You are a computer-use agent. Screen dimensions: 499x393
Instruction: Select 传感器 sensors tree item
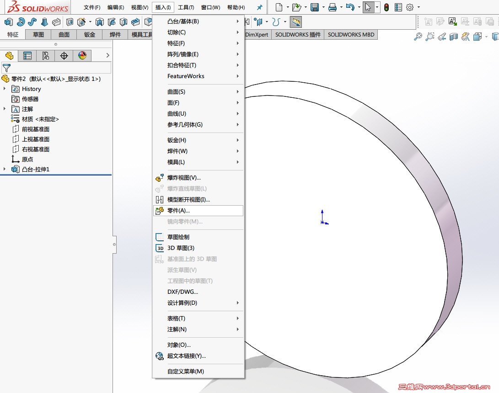30,99
